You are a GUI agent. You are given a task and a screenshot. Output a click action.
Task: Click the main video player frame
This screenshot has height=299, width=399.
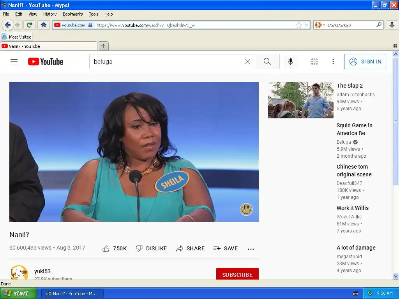(x=134, y=152)
